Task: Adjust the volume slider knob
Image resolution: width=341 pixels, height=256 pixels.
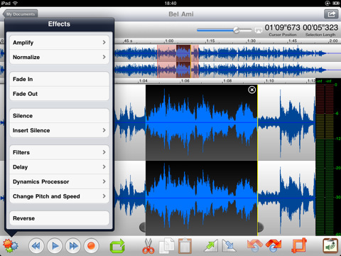Action: pyautogui.click(x=237, y=30)
